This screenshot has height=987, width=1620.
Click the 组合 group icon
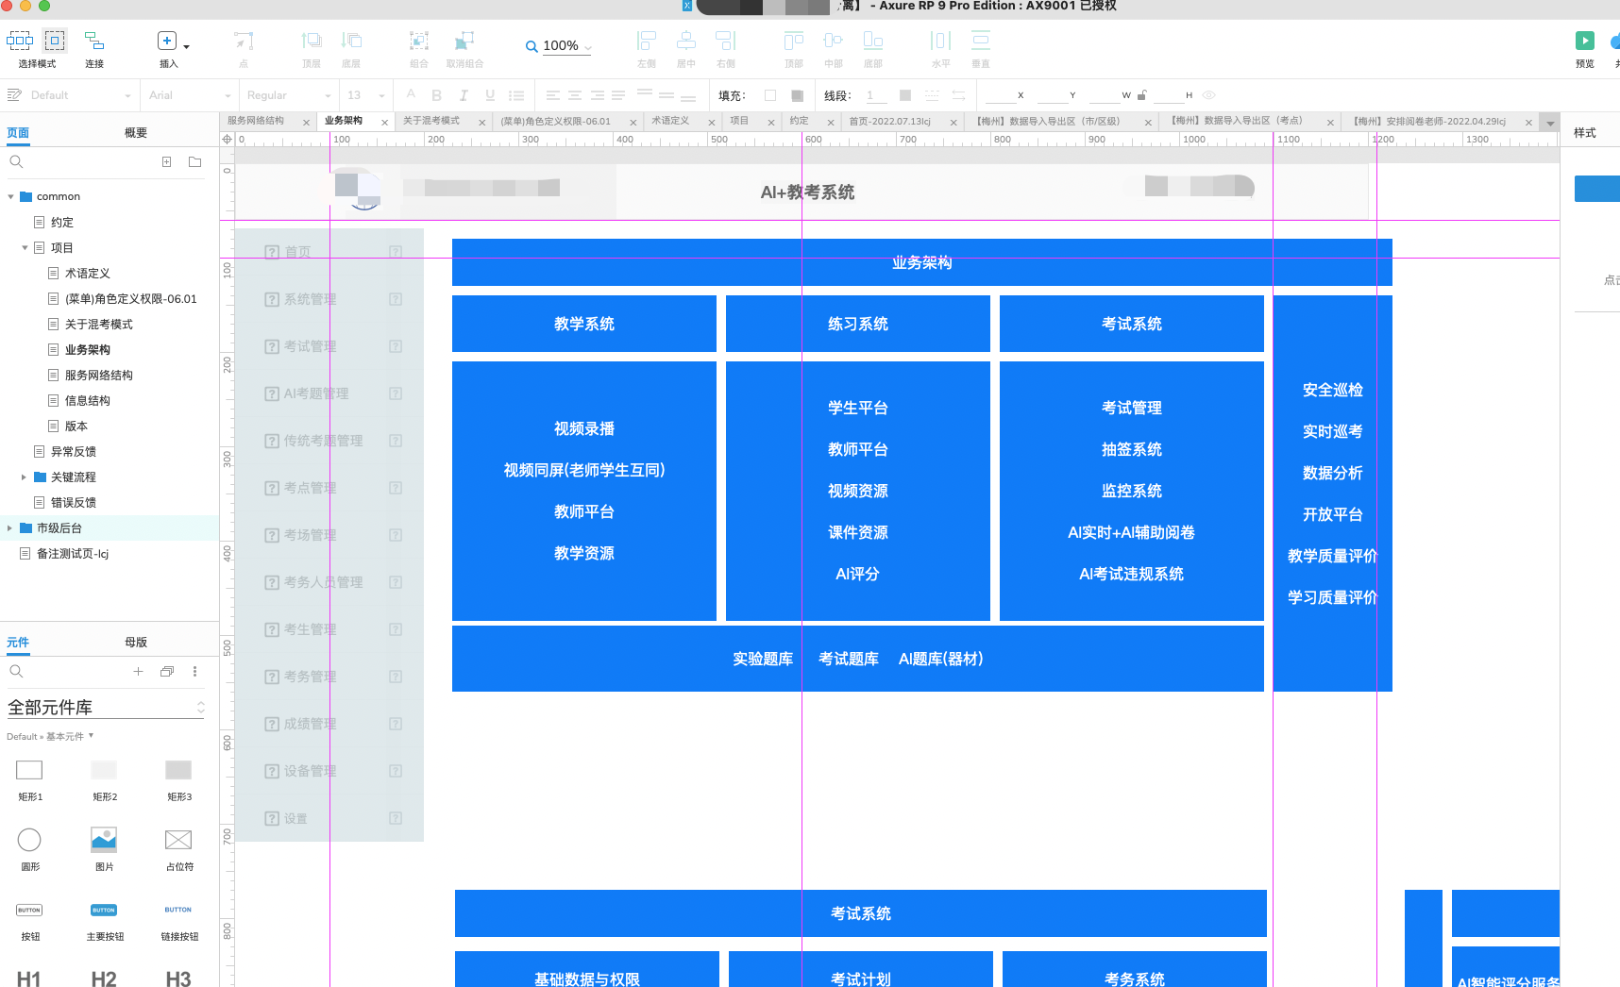[418, 41]
